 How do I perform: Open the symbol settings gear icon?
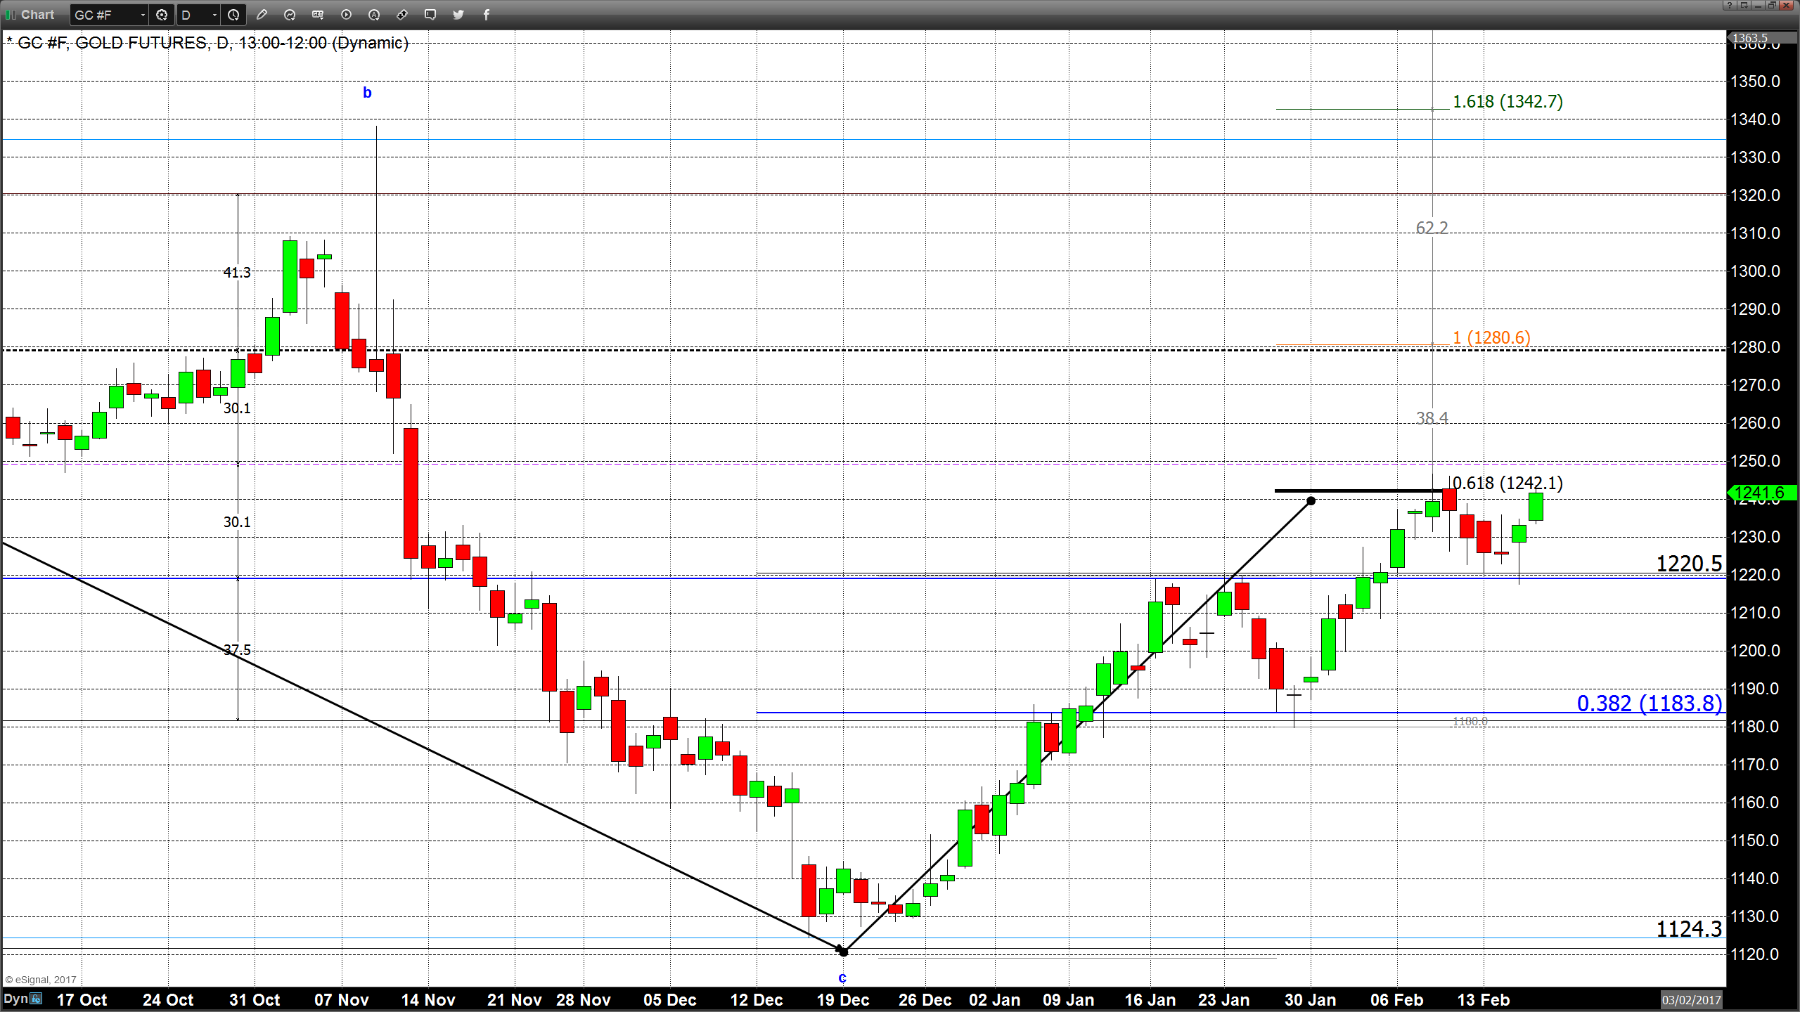click(x=162, y=15)
